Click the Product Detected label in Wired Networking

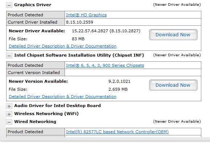(x=25, y=132)
